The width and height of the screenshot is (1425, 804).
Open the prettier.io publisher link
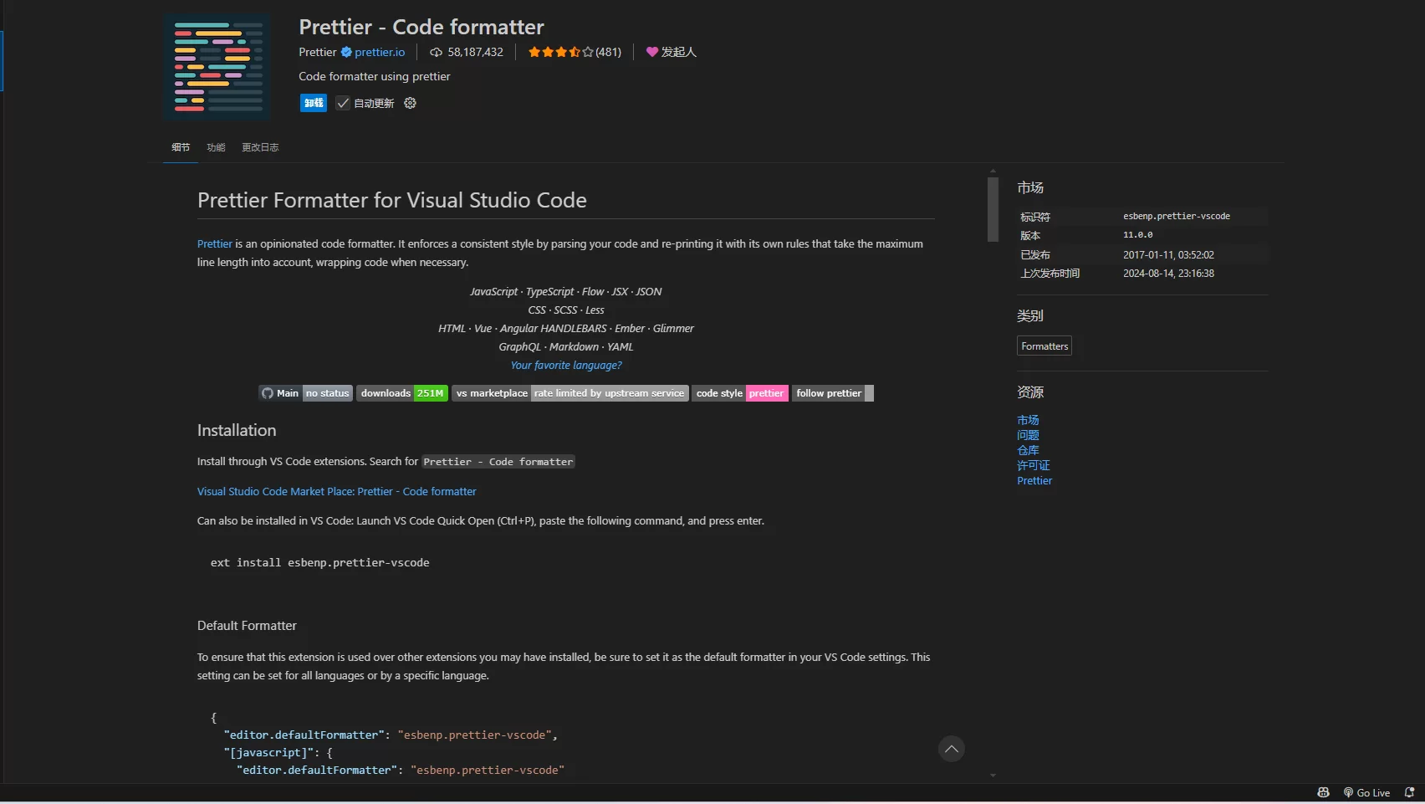tap(380, 52)
